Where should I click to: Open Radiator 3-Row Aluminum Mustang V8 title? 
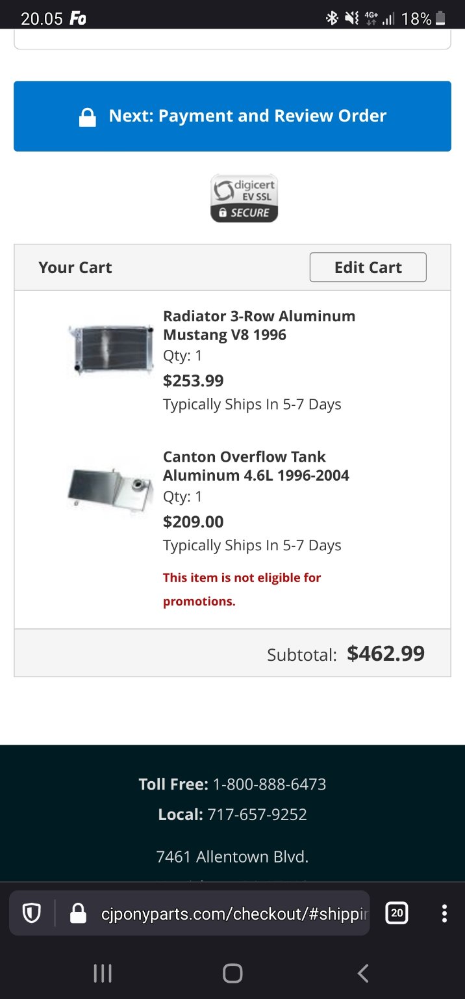pyautogui.click(x=259, y=325)
